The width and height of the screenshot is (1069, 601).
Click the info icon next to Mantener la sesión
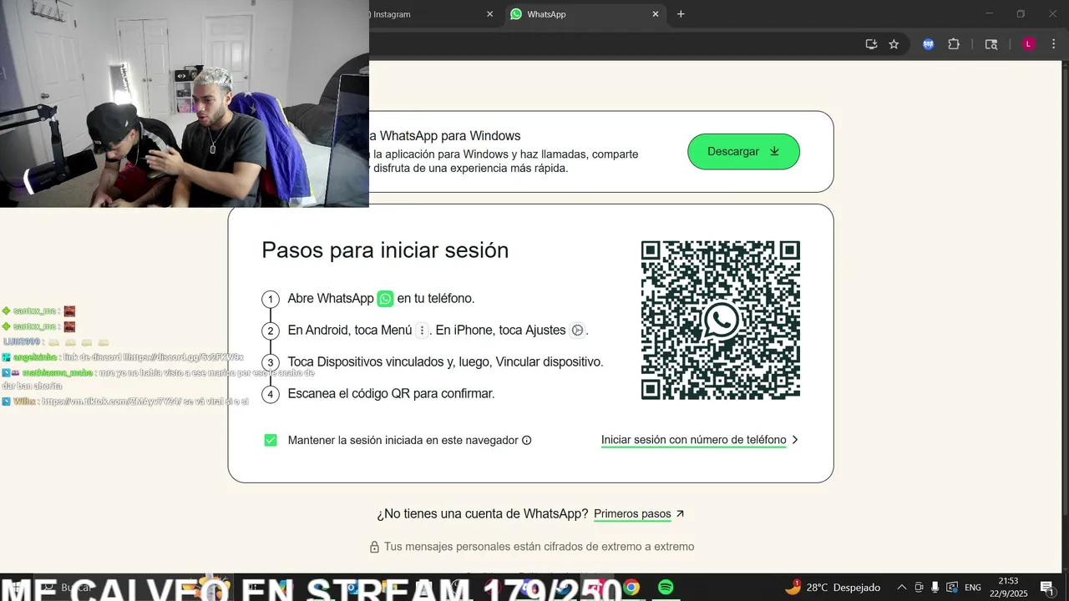526,441
